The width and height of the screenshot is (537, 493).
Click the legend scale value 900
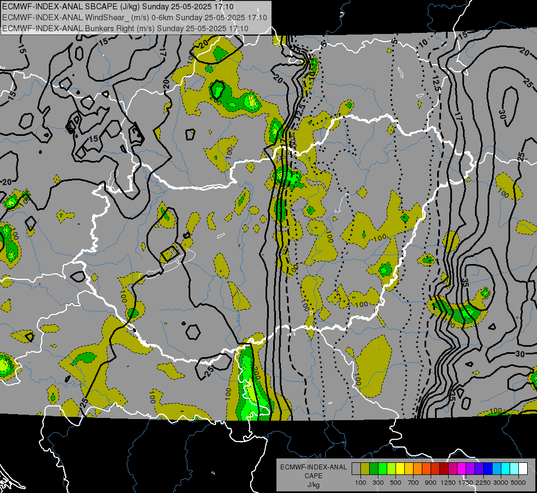(431, 483)
